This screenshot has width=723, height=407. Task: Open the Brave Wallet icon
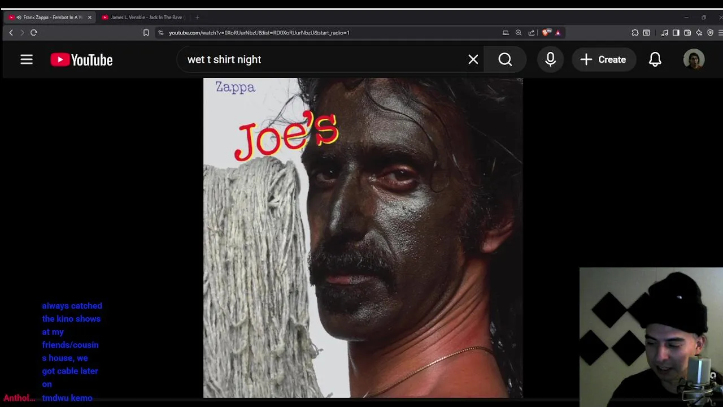687,33
